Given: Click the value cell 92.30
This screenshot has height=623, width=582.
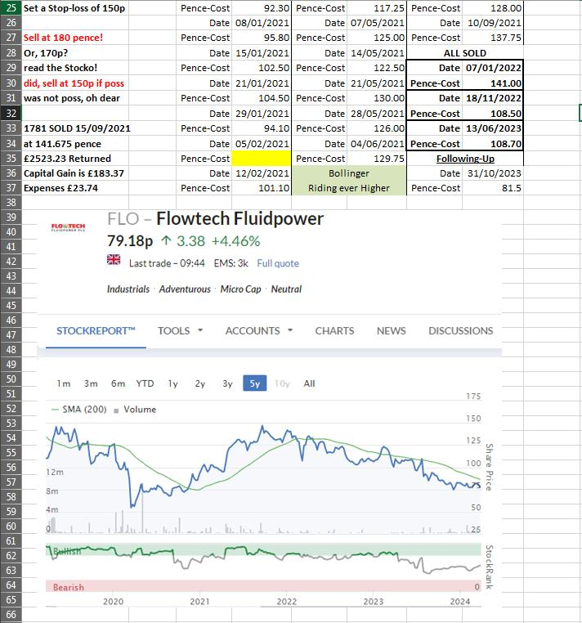Looking at the screenshot, I should pyautogui.click(x=262, y=8).
